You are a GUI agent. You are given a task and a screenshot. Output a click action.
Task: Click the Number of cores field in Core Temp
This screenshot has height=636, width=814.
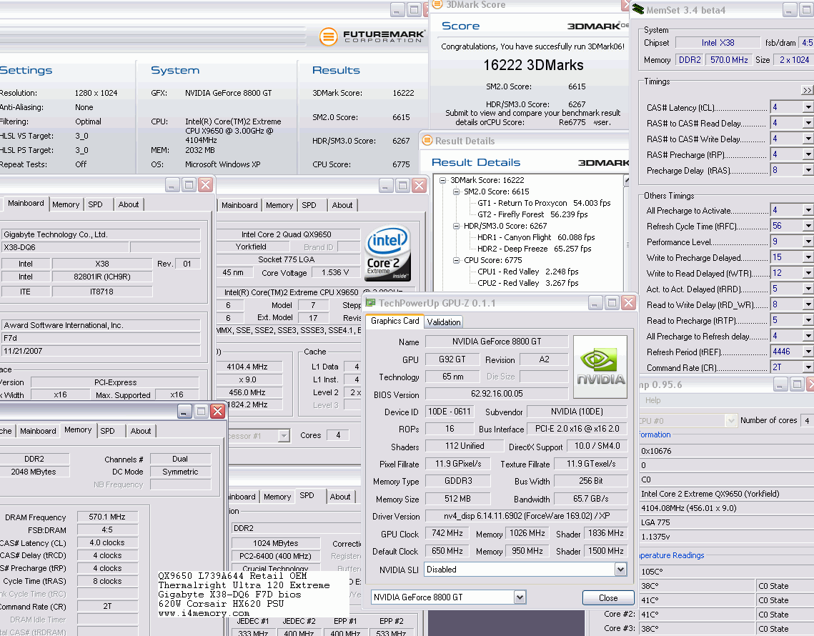(x=808, y=420)
